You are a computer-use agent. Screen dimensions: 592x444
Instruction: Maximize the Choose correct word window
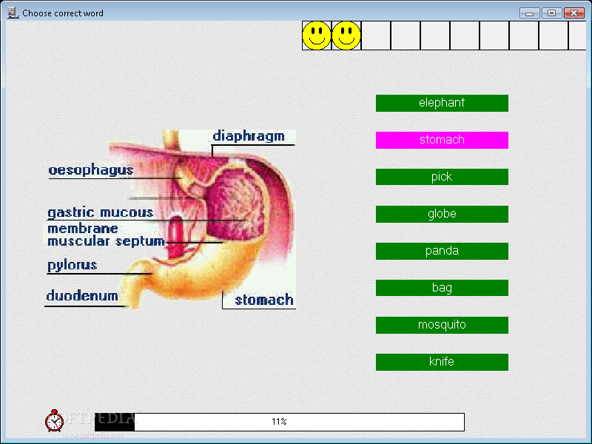(x=551, y=13)
